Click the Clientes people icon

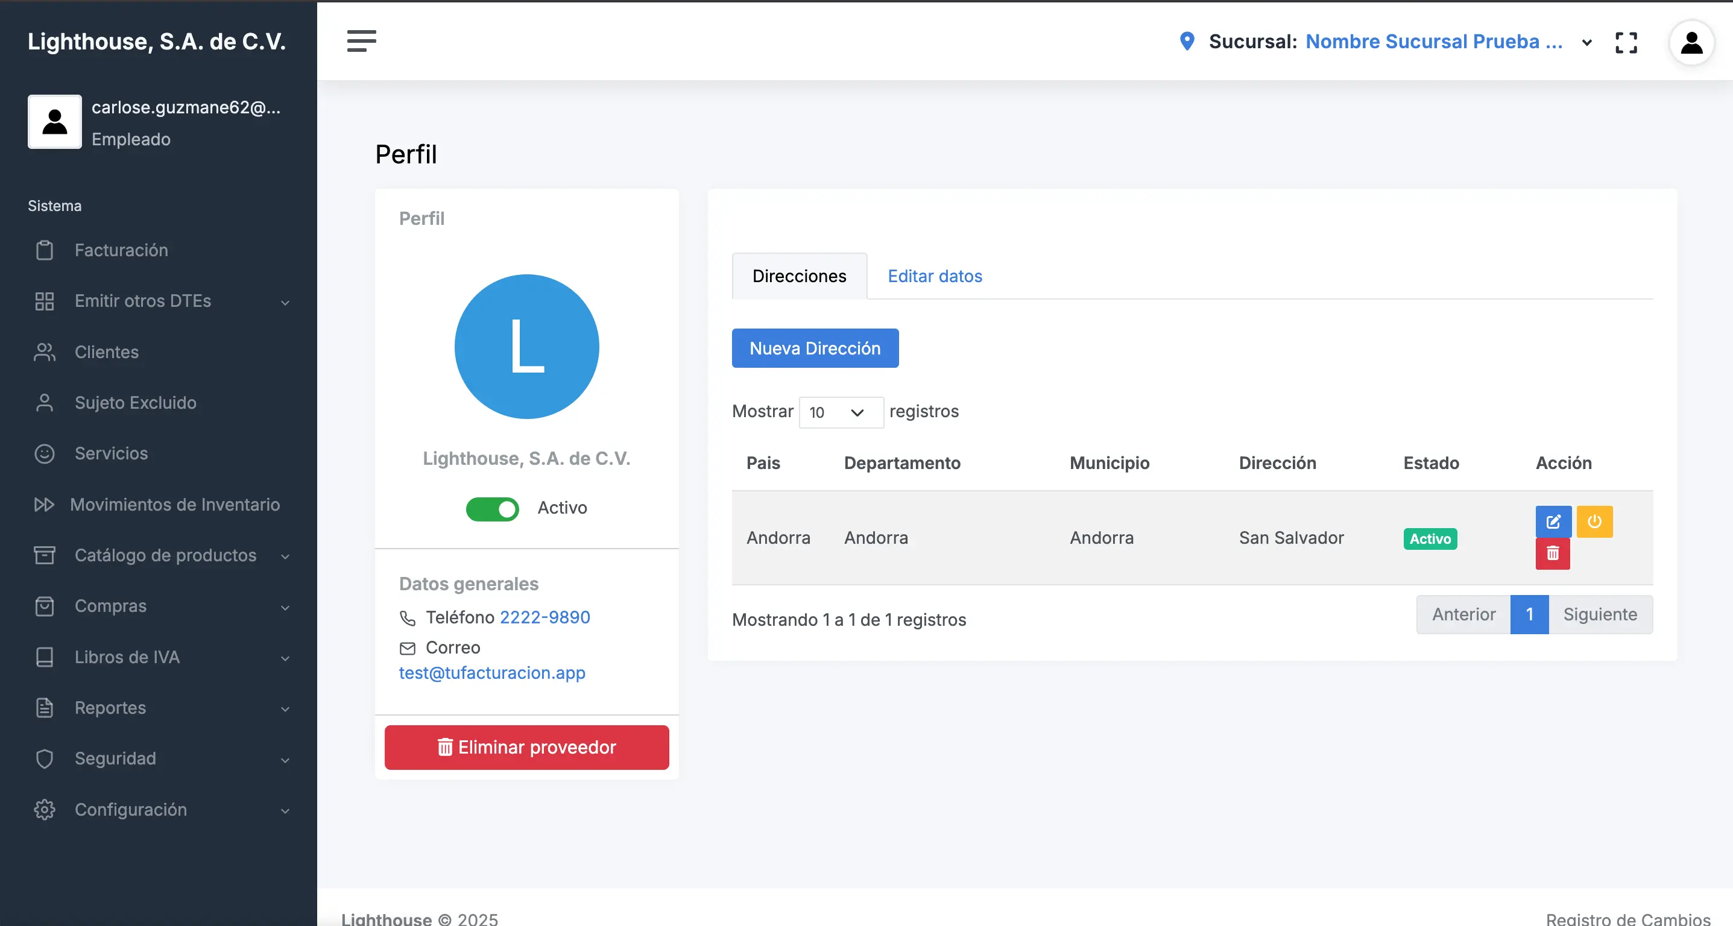click(x=45, y=351)
